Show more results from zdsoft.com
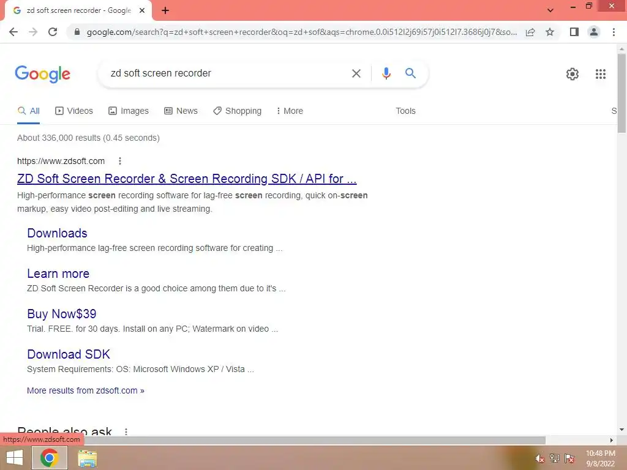This screenshot has height=470, width=627. 86,390
